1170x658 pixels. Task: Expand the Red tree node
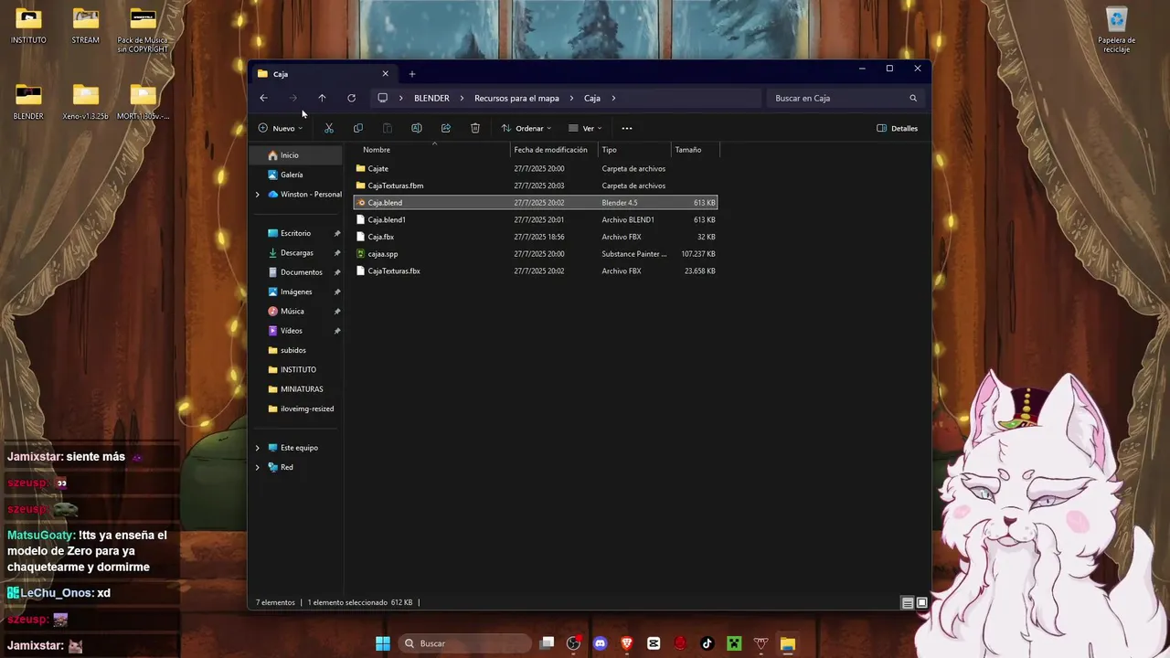(257, 467)
